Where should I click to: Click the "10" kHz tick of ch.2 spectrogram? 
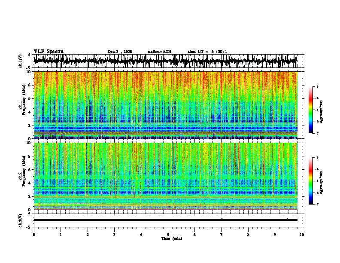[29, 143]
